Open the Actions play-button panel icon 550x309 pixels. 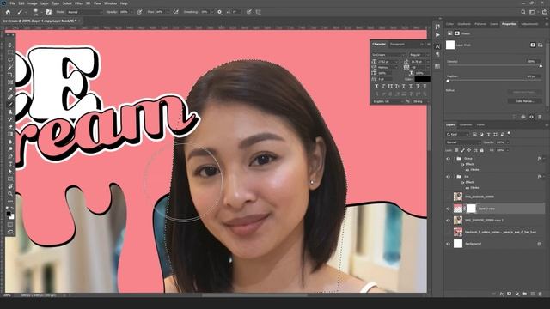pos(437,35)
